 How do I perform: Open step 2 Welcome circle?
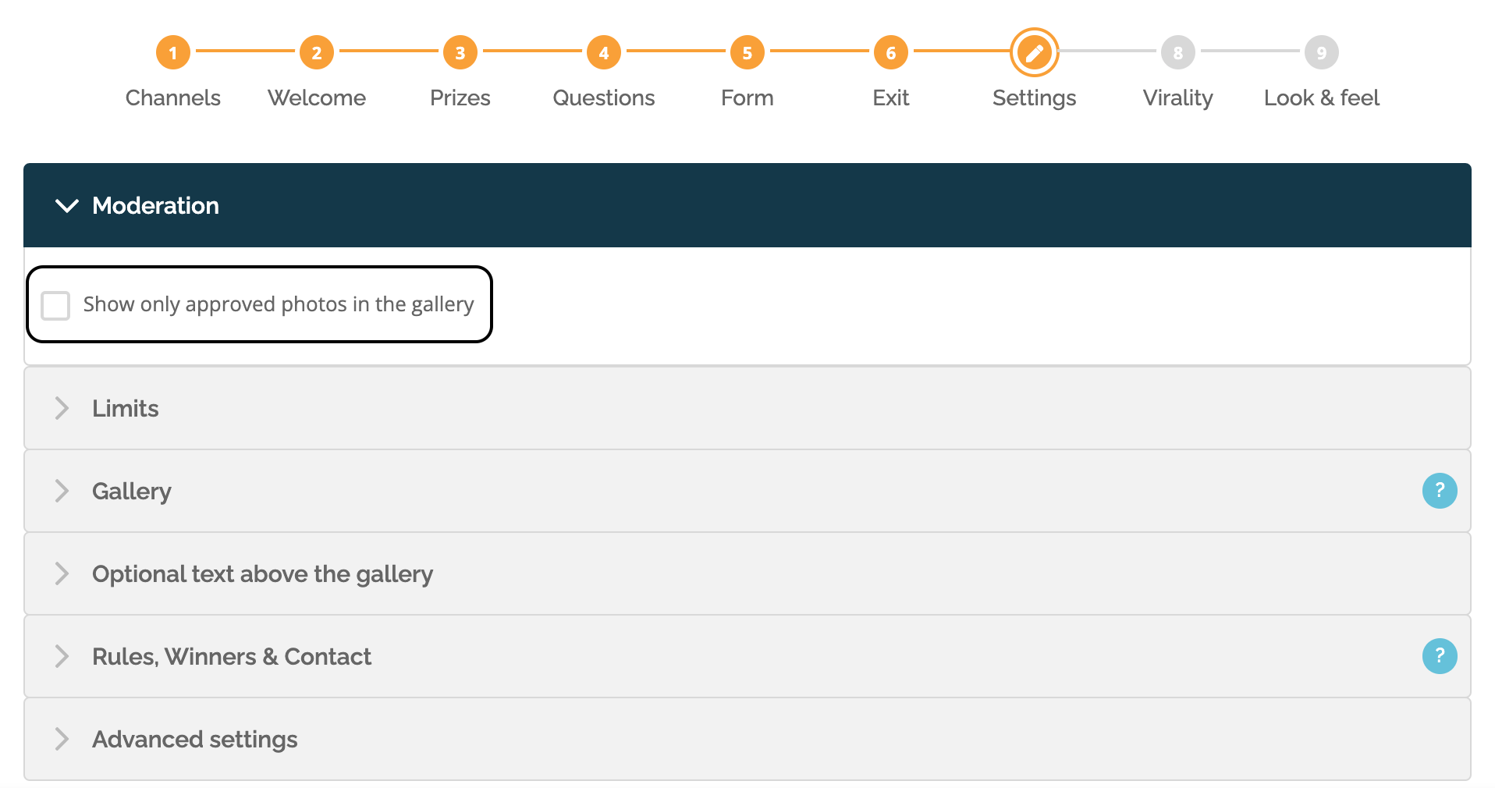coord(317,52)
